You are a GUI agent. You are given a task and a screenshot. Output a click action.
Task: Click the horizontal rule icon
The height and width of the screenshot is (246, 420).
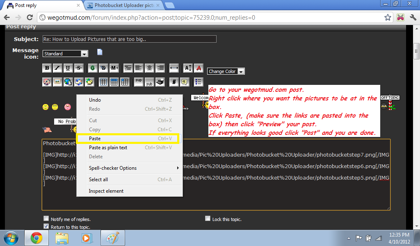click(x=174, y=68)
